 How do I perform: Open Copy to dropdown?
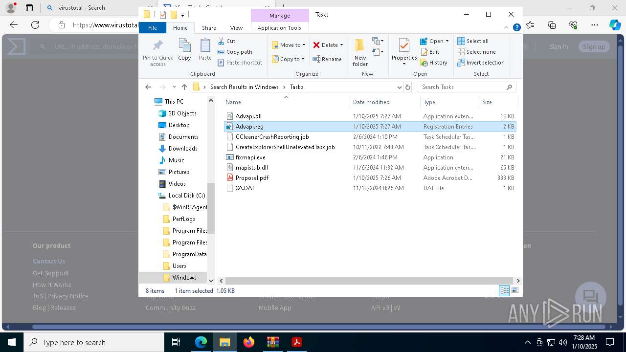(288, 59)
